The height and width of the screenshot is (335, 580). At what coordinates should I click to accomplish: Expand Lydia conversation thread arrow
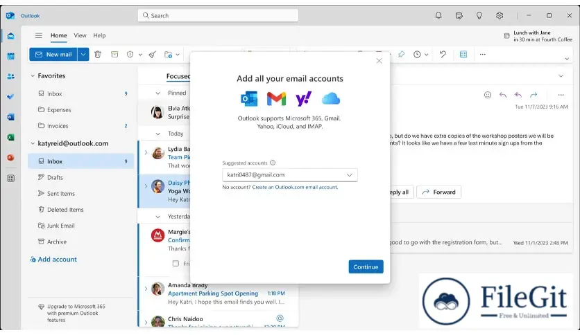click(x=146, y=152)
